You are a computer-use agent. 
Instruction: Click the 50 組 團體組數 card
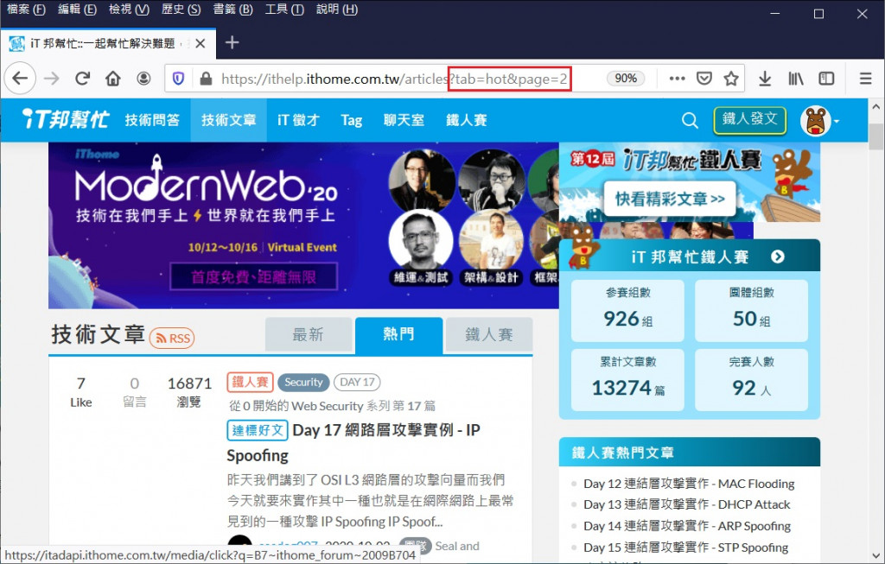(751, 311)
